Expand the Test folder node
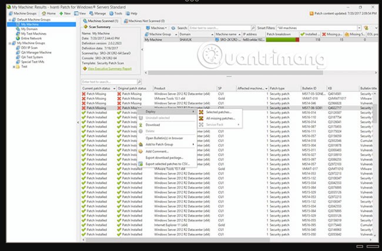The height and width of the screenshot is (251, 382). (x=14, y=67)
